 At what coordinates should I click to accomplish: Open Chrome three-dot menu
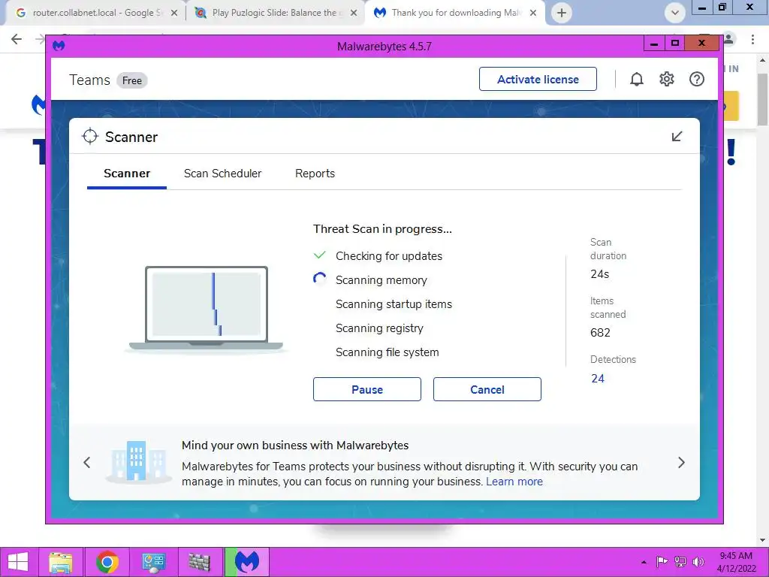[752, 39]
